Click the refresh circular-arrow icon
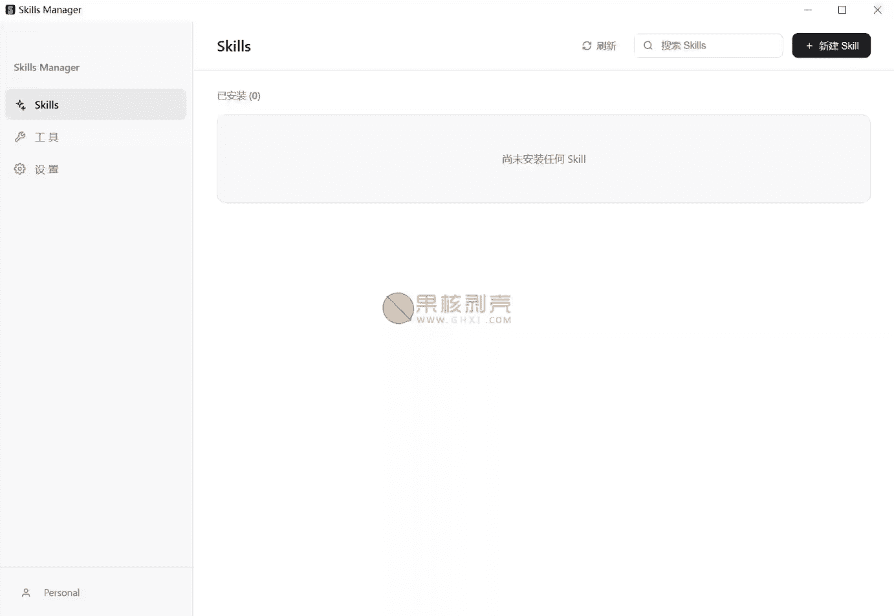The image size is (894, 616). [x=586, y=45]
